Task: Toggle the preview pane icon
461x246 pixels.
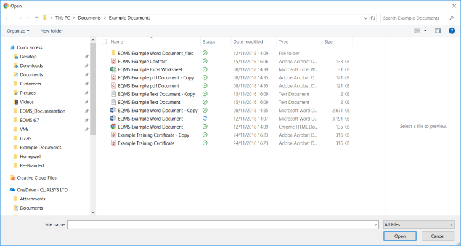Action: point(438,31)
